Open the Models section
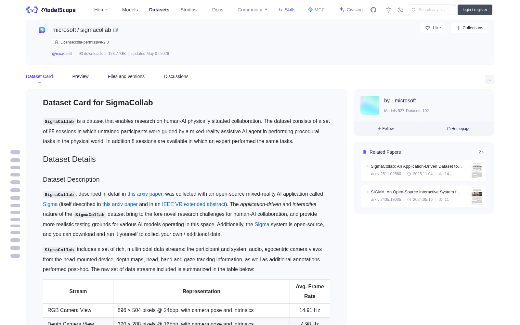 130,10
